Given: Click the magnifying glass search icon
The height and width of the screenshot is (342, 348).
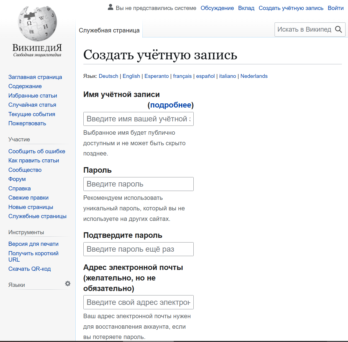Looking at the screenshot, I should (339, 29).
